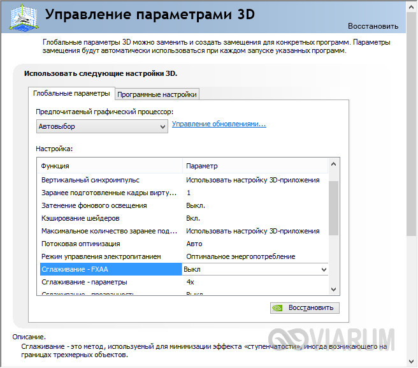Viewport: 418px width, 368px height.
Task: Click the settings list scroll-down arrow
Action: 334,289
